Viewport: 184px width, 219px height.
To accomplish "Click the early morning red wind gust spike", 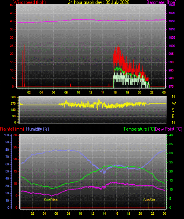I will click(x=24, y=66).
